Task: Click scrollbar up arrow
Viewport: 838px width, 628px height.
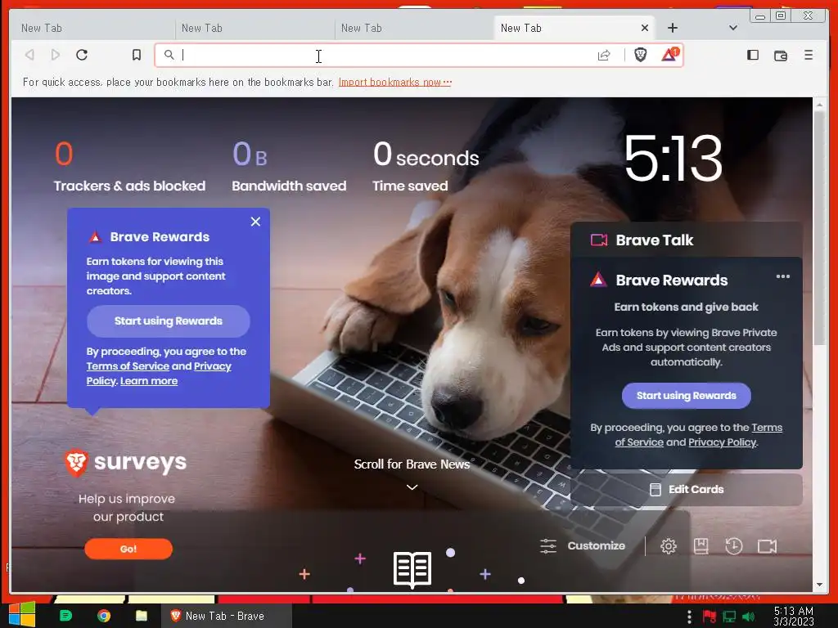Action: [x=819, y=105]
